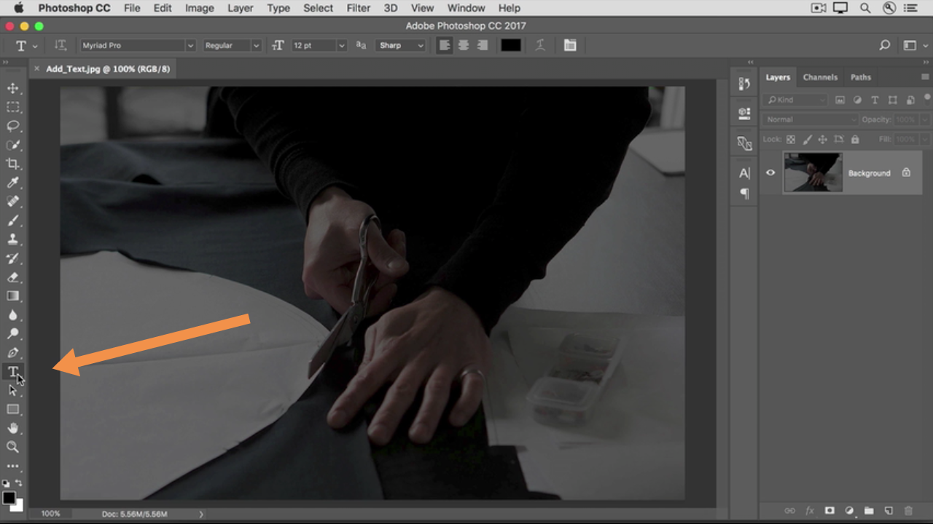Image resolution: width=933 pixels, height=524 pixels.
Task: Select the Crop tool
Action: point(13,164)
